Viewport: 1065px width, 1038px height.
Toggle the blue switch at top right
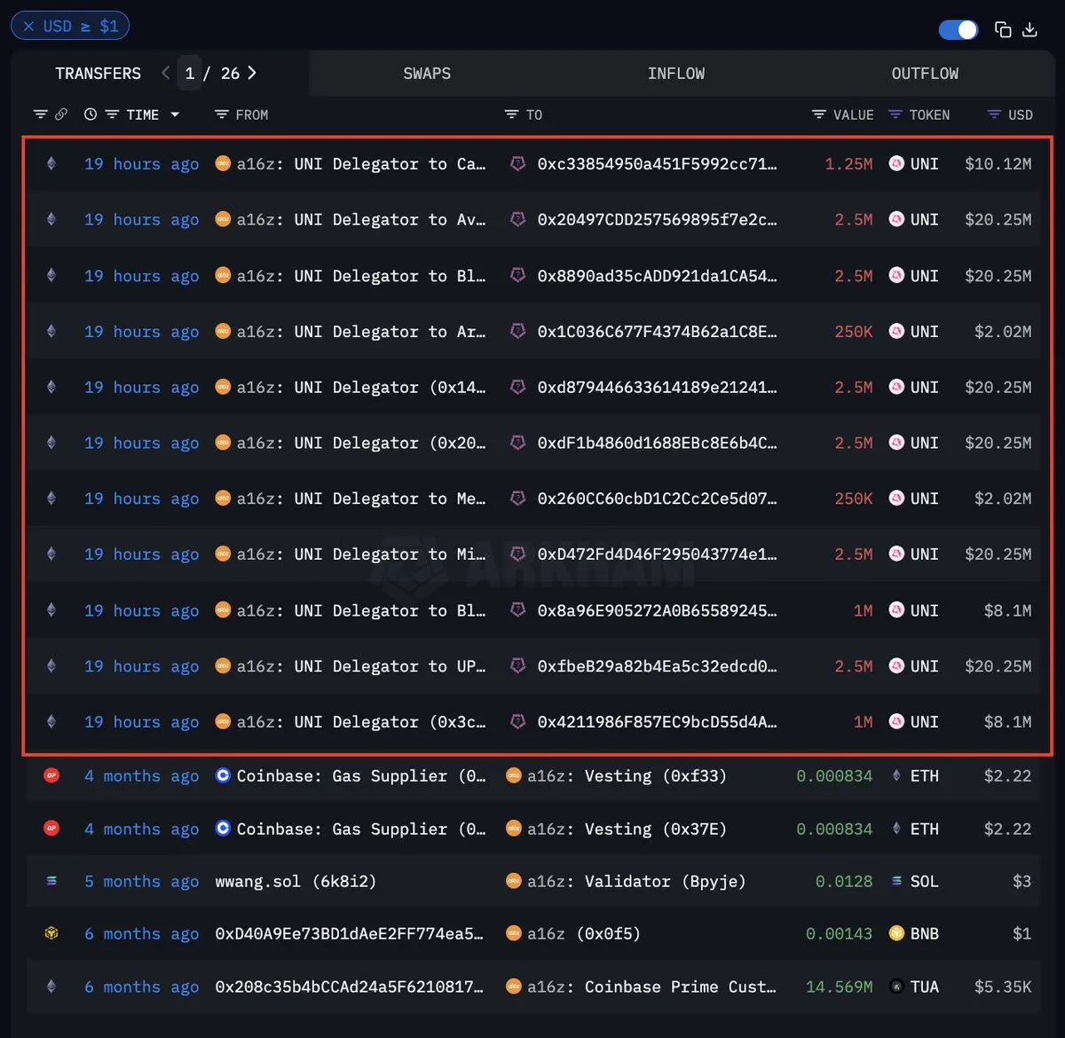pos(958,30)
